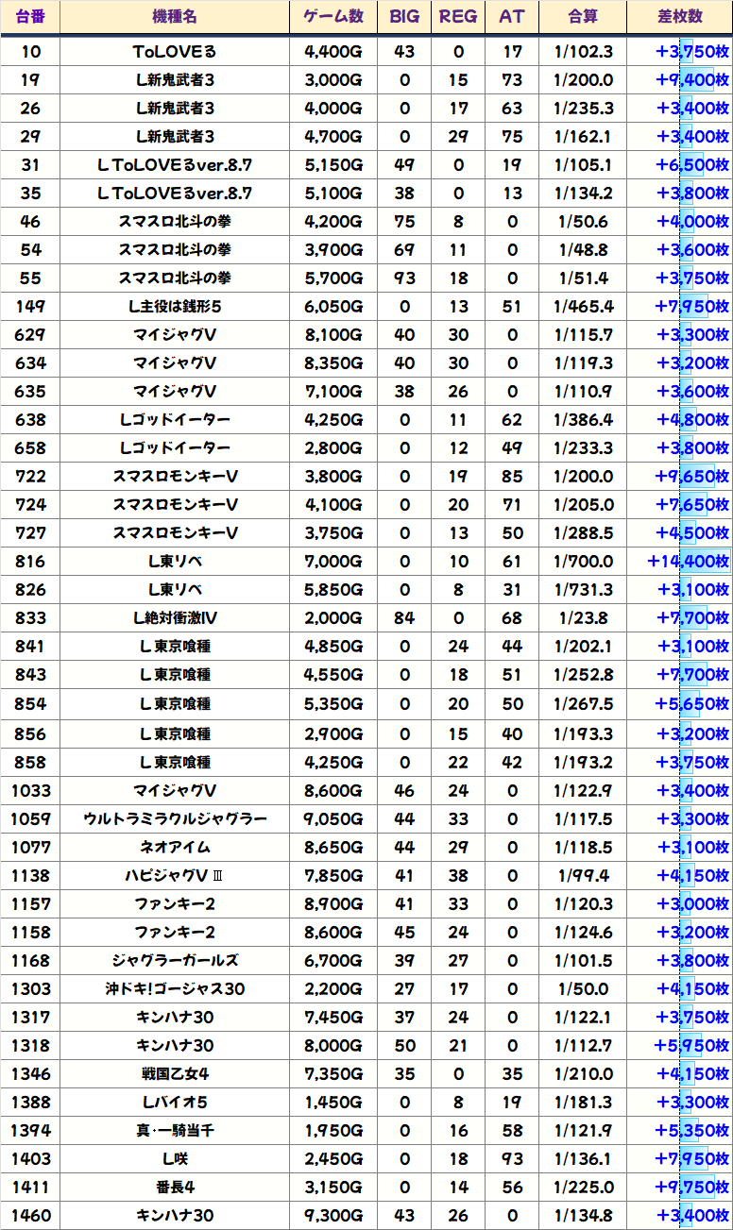The width and height of the screenshot is (733, 1230).
Task: Select the AT column header
Action: tap(512, 17)
